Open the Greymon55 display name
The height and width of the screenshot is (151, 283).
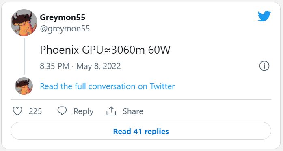tap(63, 17)
